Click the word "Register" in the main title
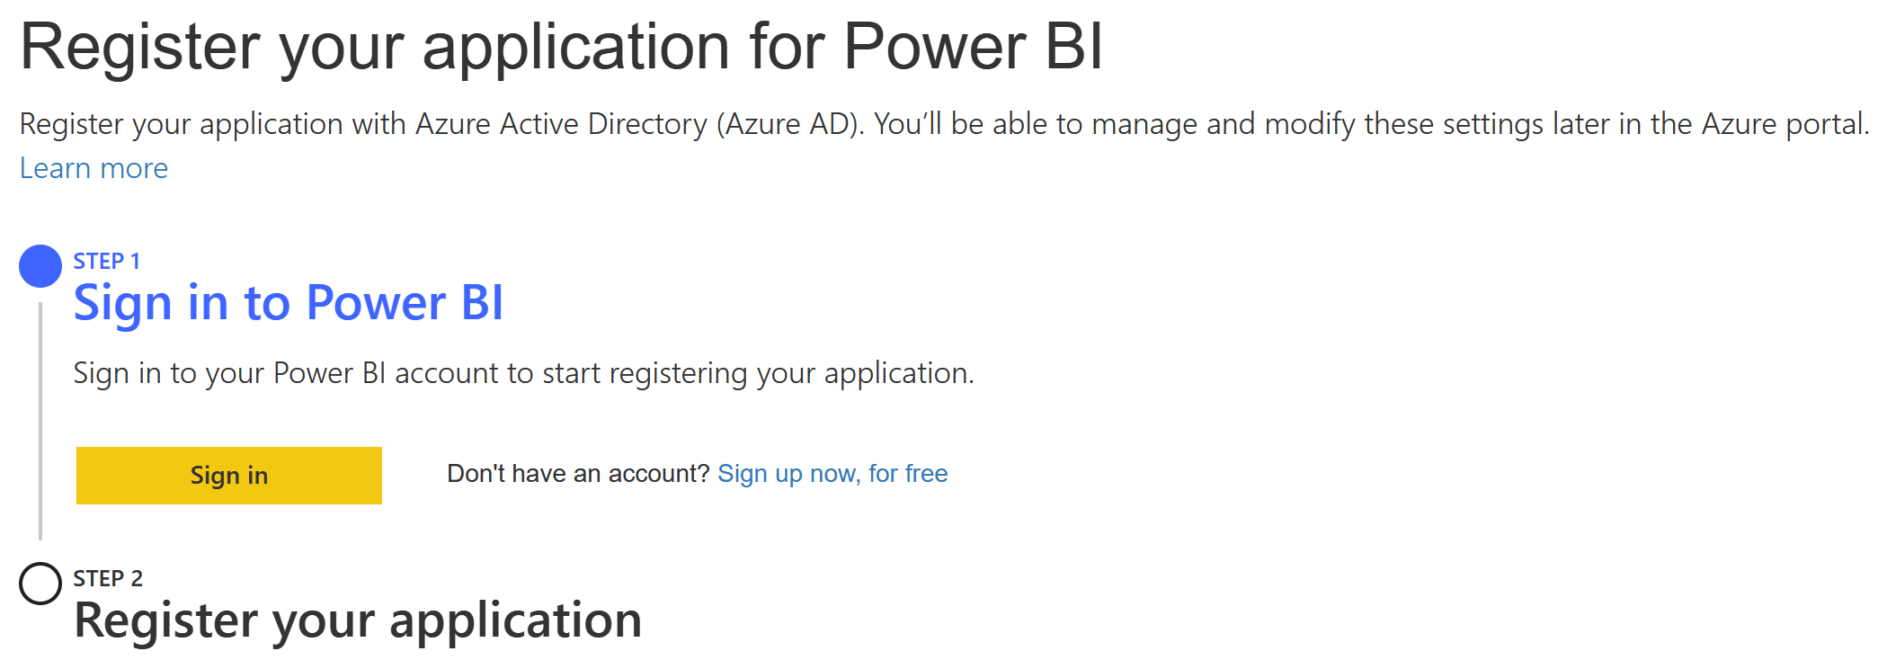This screenshot has height=660, width=1887. pos(141,47)
